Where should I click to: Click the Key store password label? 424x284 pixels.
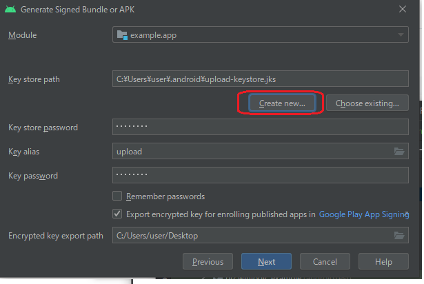point(43,128)
